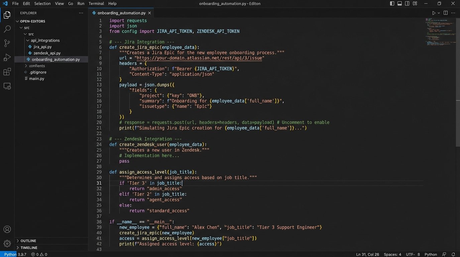Image resolution: width=460 pixels, height=257 pixels.
Task: Click the notifications bell in status bar
Action: (x=453, y=254)
